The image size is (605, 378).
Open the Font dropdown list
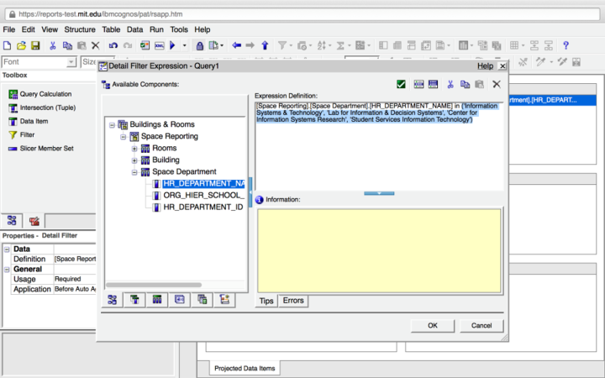click(71, 62)
